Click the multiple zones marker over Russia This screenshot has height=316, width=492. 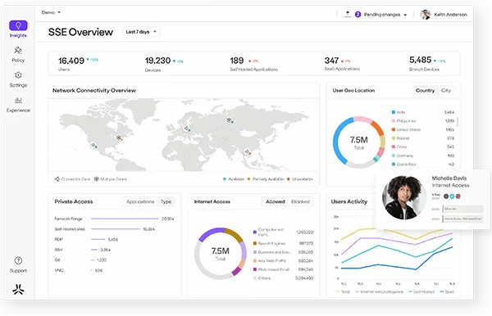(x=229, y=120)
